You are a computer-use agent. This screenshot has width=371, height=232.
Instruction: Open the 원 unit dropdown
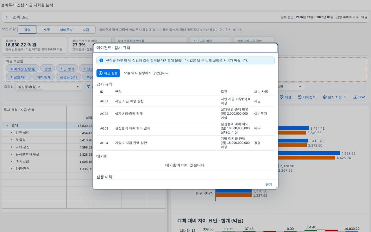300,87
